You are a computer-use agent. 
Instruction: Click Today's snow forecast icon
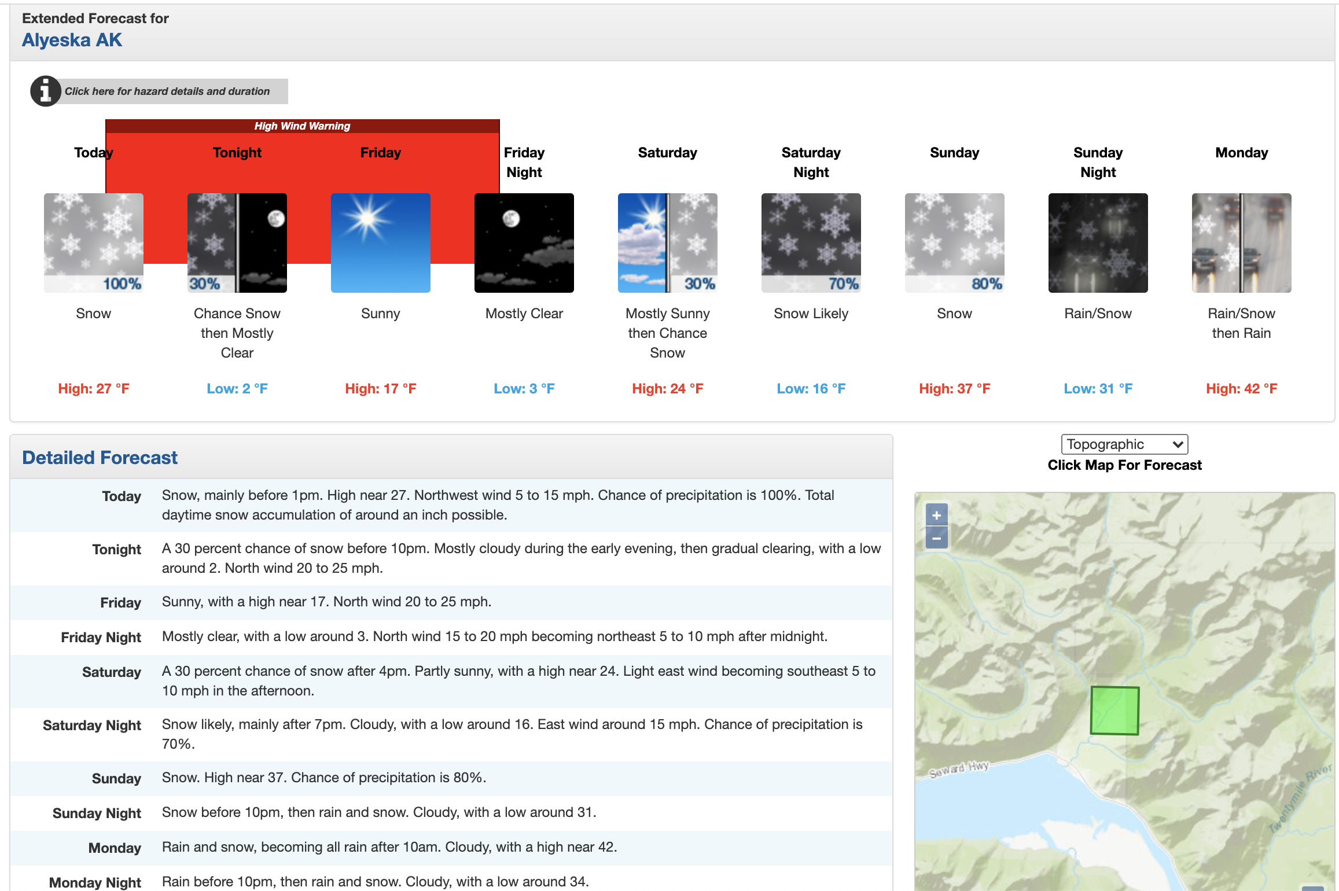click(x=94, y=243)
